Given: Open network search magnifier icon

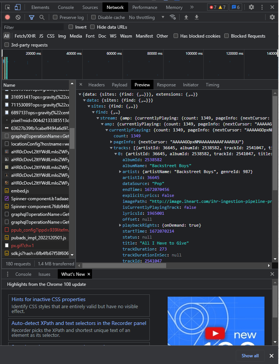Looking at the screenshot, I should [x=42, y=17].
